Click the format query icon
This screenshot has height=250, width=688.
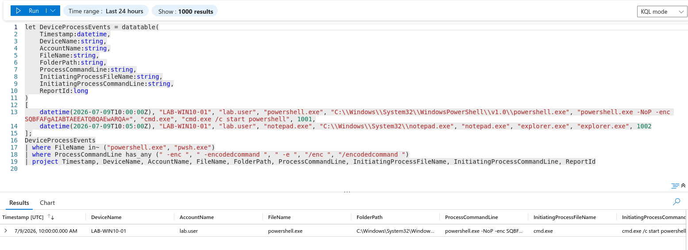[x=675, y=186]
